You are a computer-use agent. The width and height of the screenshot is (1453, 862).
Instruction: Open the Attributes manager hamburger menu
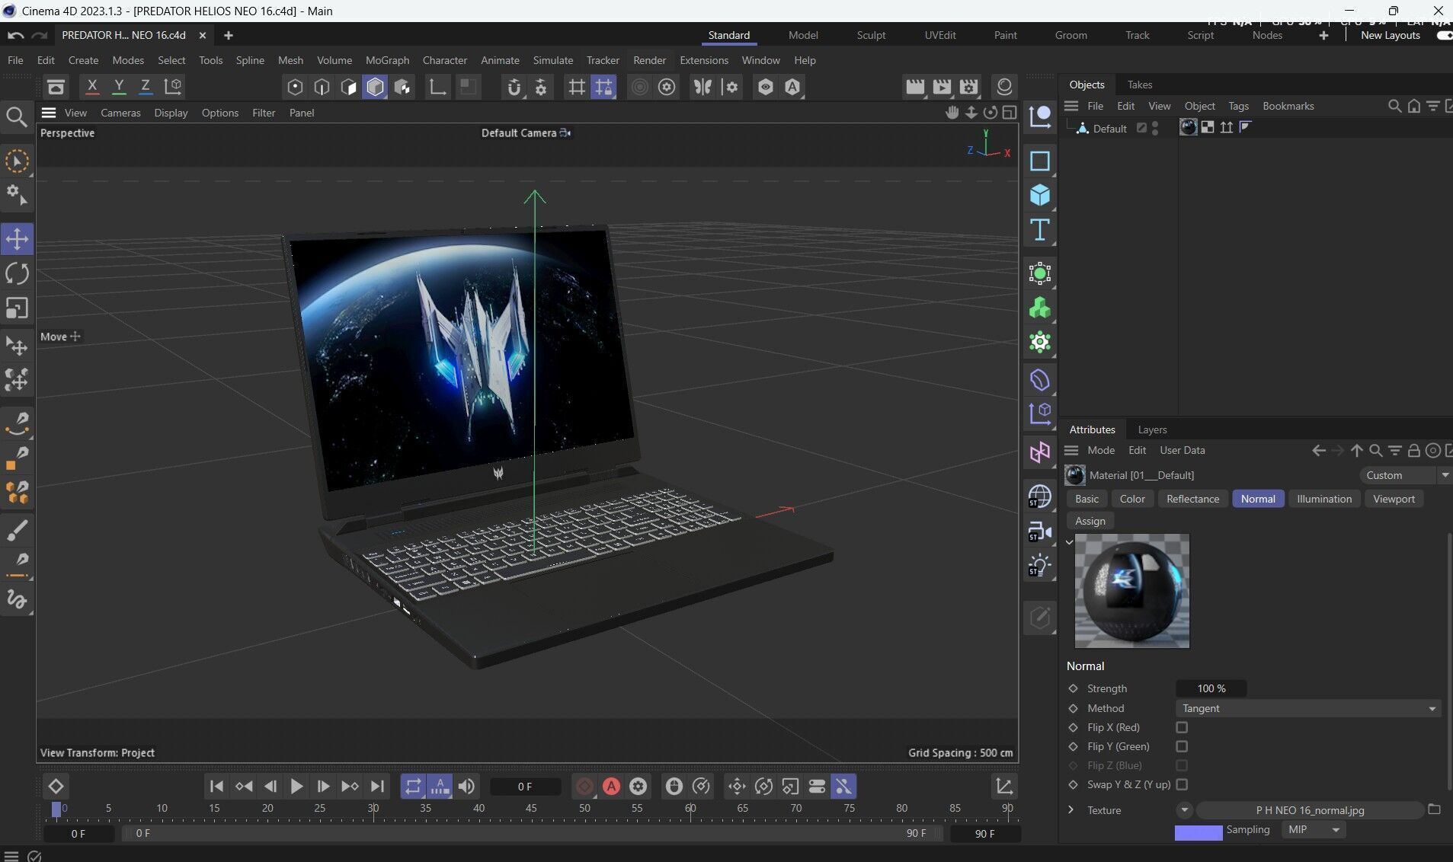pyautogui.click(x=1071, y=450)
